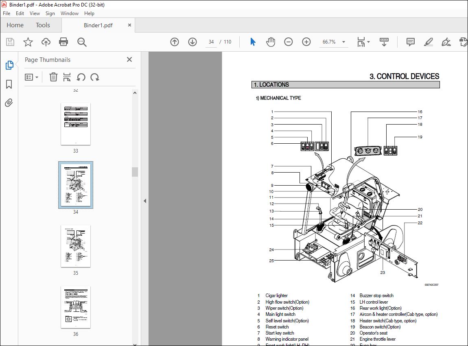
Task: Open thumbnail panel options dropdown
Action: pyautogui.click(x=31, y=77)
